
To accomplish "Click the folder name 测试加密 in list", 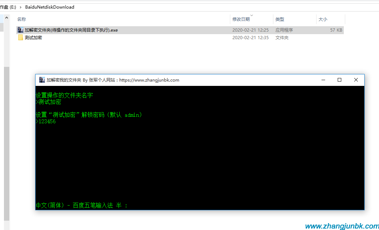I will pos(33,38).
